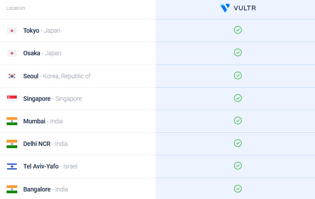Select the Seoul location name
Viewport: 315px width, 199px height.
31,76
